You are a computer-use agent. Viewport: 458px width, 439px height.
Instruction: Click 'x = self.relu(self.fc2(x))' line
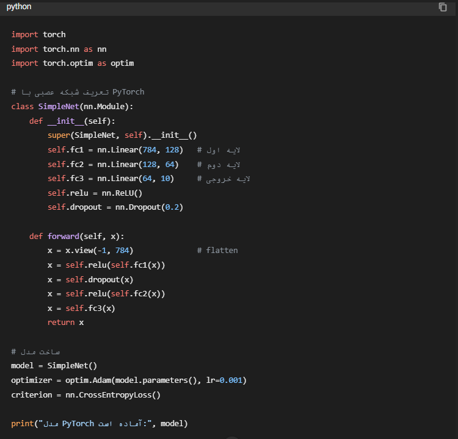[x=106, y=294]
